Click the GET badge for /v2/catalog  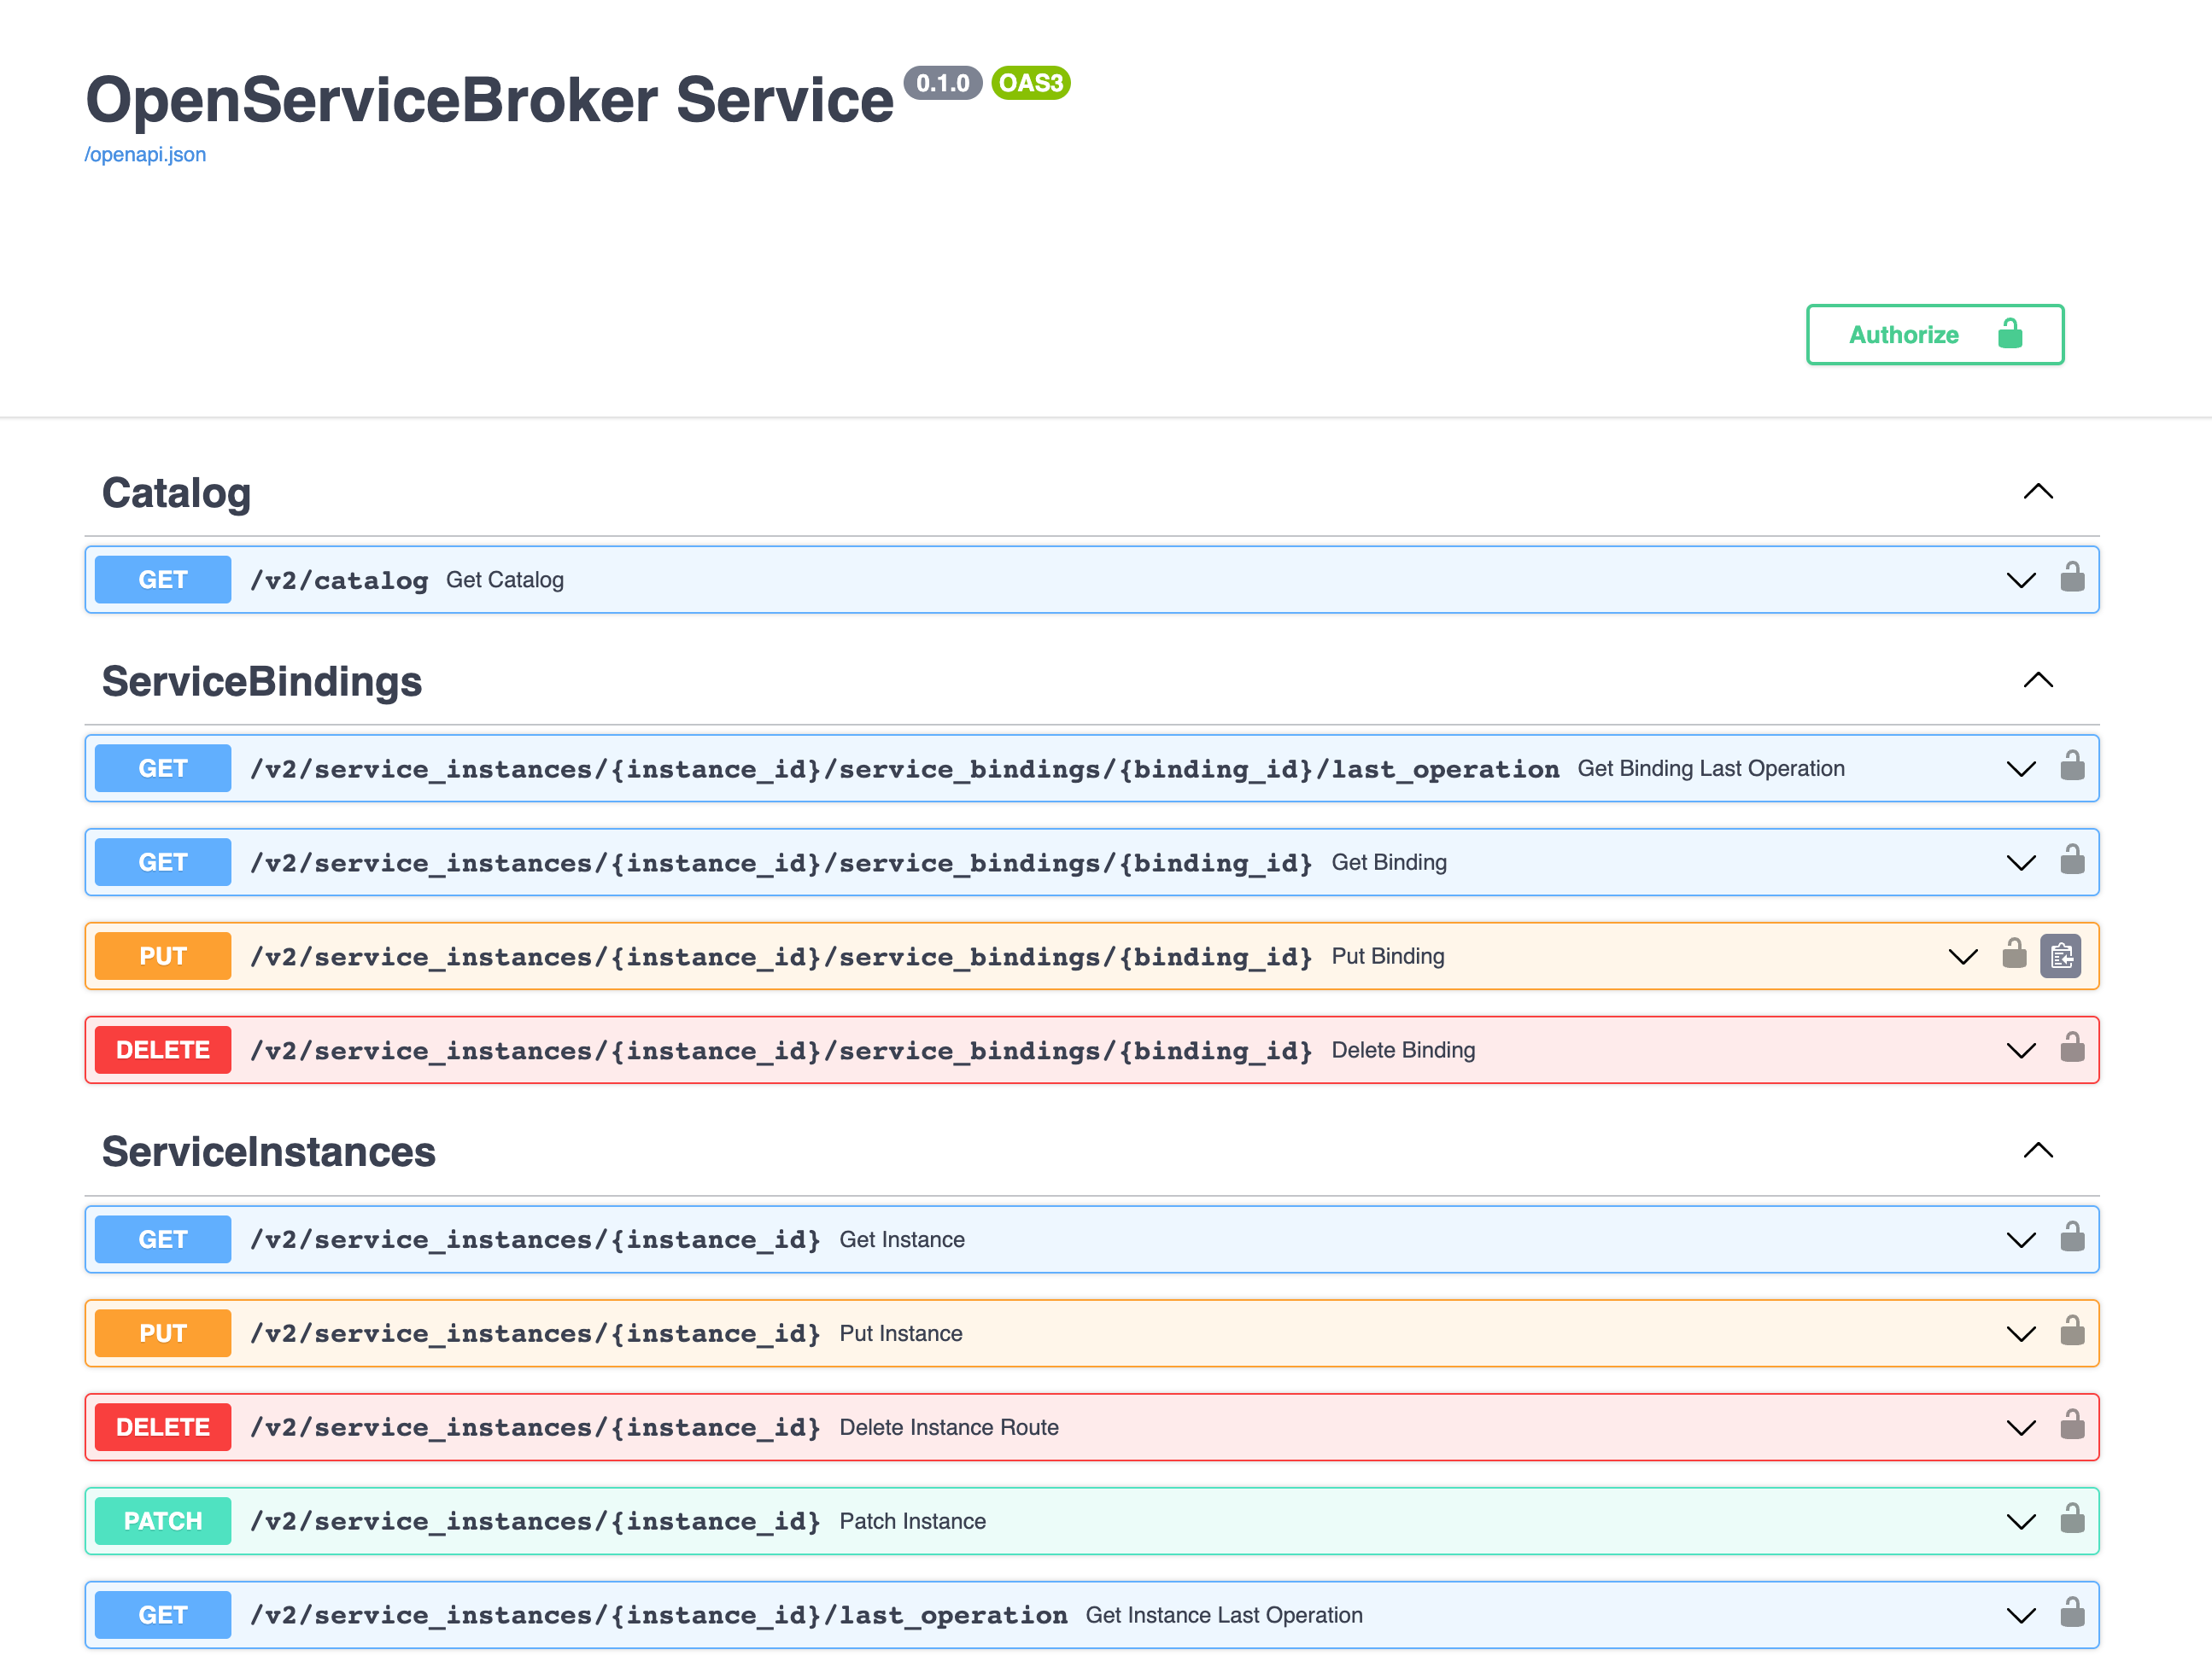[163, 580]
